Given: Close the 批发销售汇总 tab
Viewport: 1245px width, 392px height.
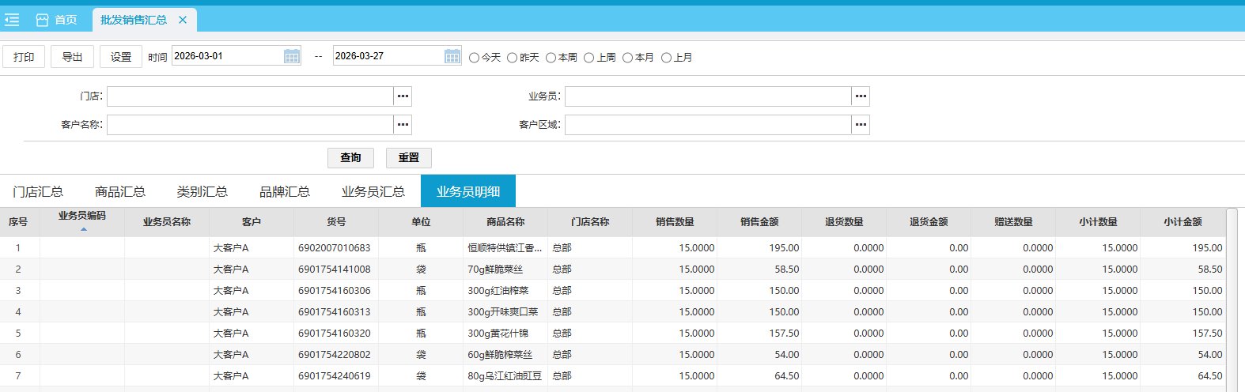Looking at the screenshot, I should (x=183, y=20).
